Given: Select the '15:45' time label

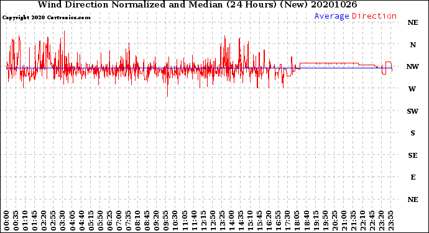Looking at the screenshot, I should pos(260,221).
